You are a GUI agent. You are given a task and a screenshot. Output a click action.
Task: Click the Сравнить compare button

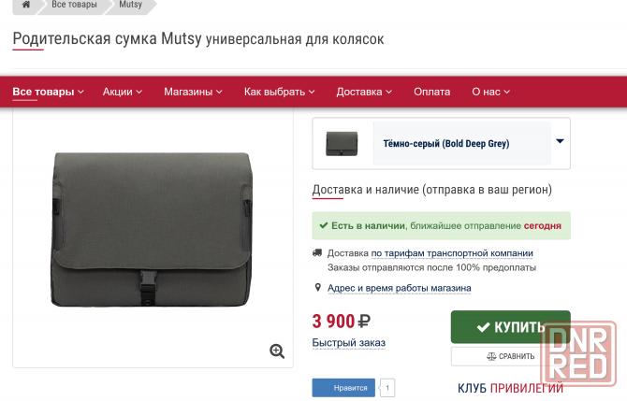point(510,356)
